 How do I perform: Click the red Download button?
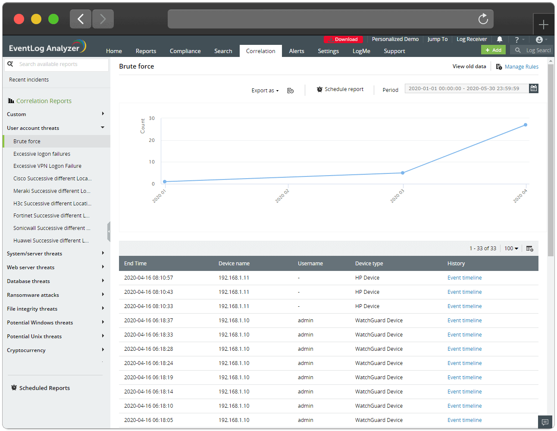(x=344, y=39)
